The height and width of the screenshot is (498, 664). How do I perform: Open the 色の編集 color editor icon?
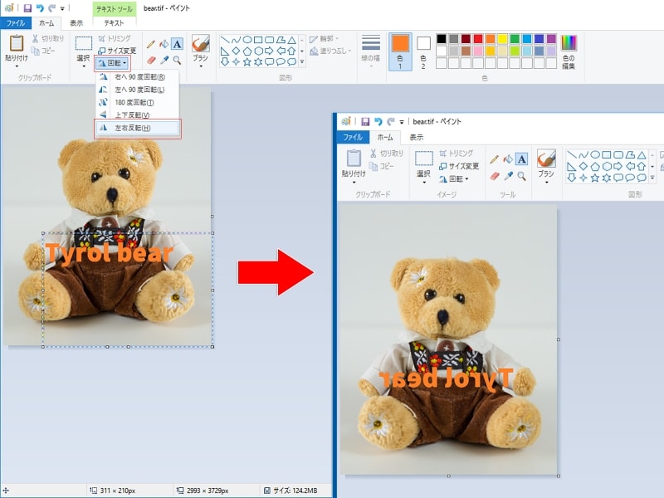(x=569, y=48)
